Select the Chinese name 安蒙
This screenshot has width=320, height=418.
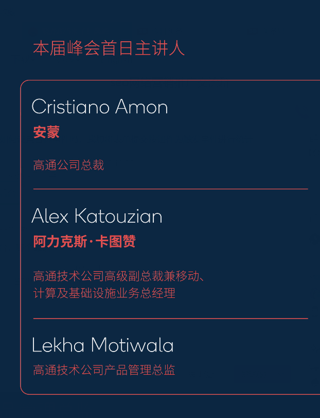pos(46,132)
